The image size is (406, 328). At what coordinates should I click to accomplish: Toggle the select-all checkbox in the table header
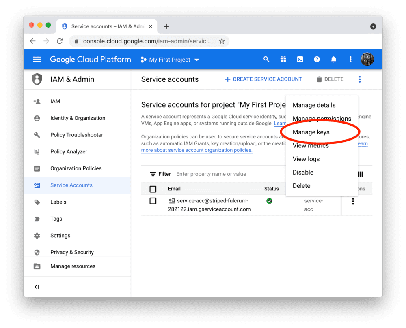coord(153,189)
